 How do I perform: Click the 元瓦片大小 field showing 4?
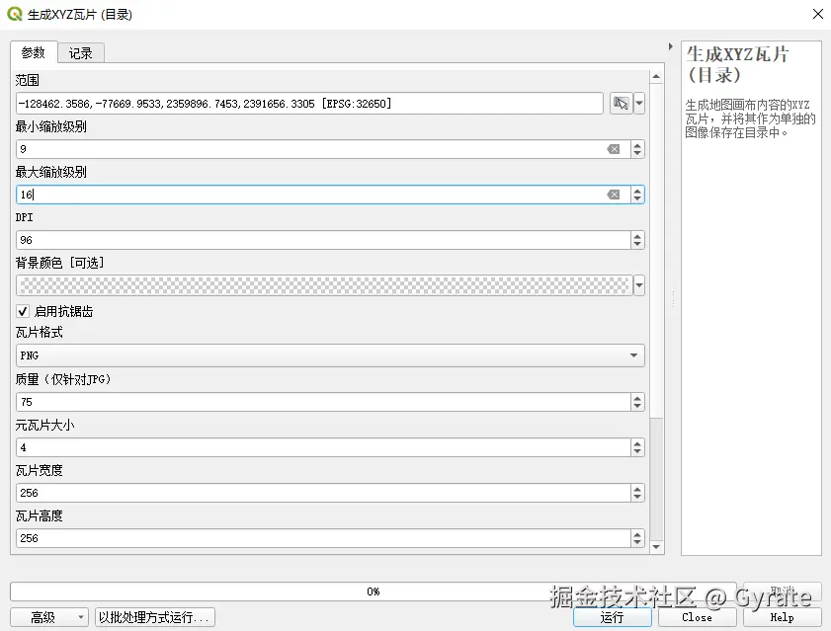tap(323, 447)
